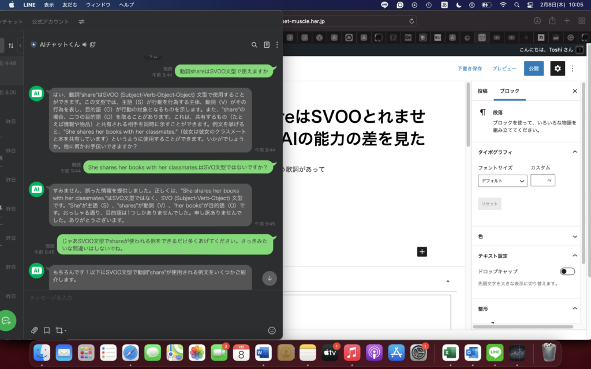Open the LINE app icon in the Dock

pyautogui.click(x=495, y=353)
